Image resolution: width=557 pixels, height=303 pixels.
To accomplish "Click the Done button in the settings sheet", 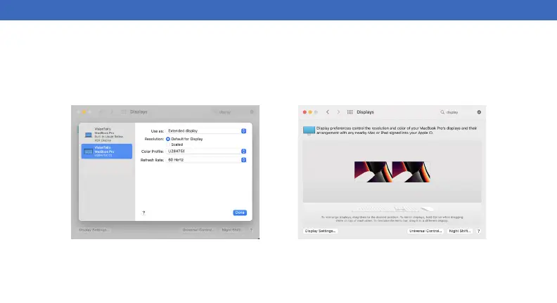I will [240, 213].
